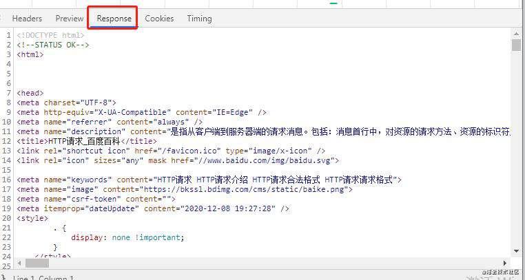Click line number 21 in the gutter

coord(6,228)
